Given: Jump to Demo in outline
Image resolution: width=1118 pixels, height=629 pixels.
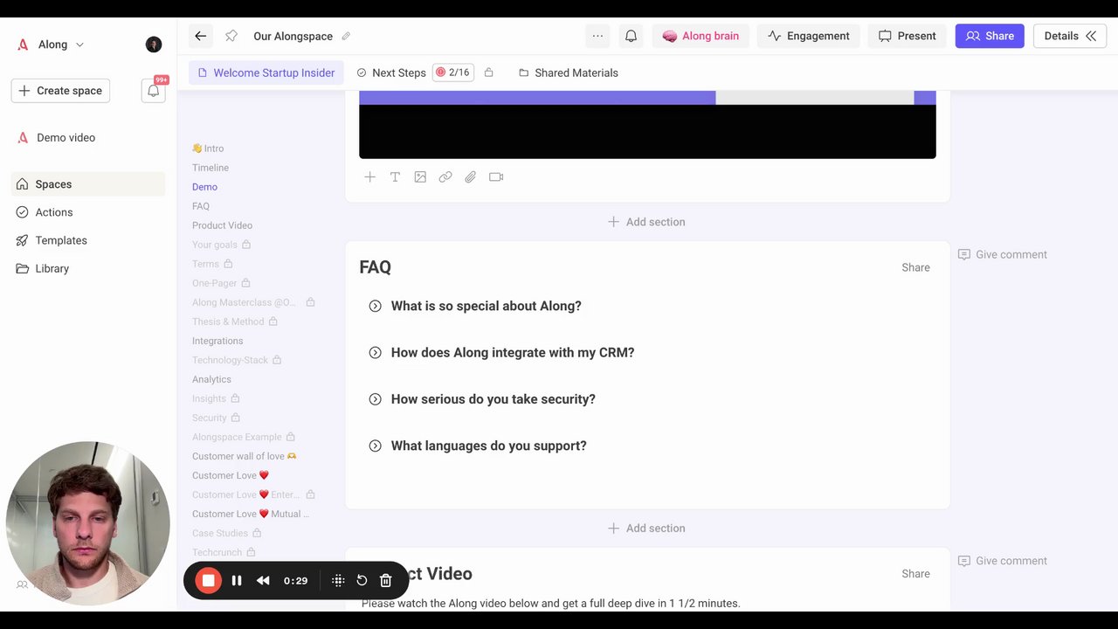Looking at the screenshot, I should pos(204,187).
